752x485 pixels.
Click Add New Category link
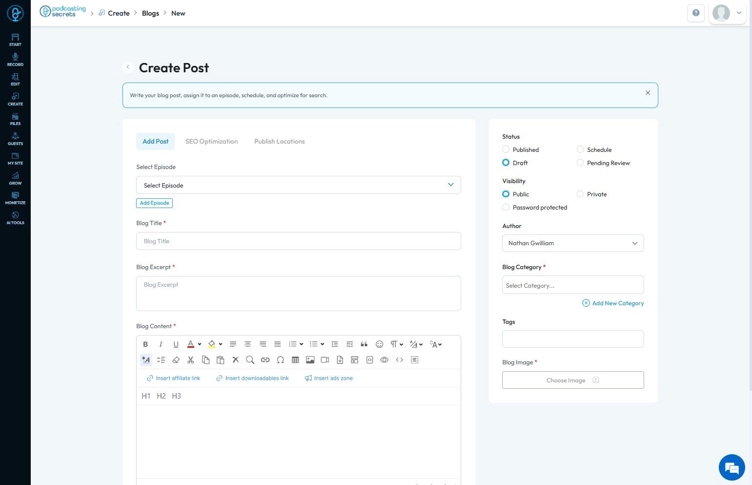click(613, 303)
